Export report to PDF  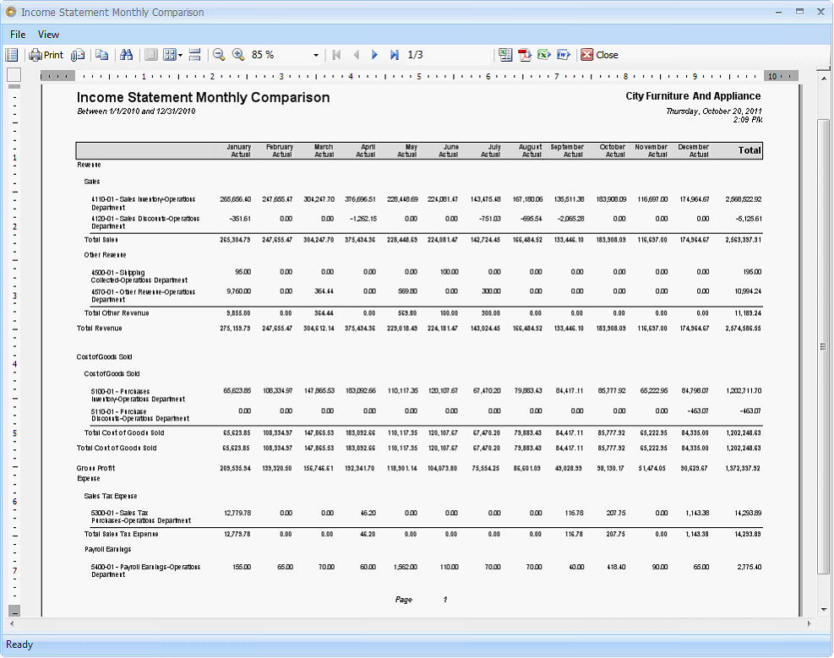click(525, 55)
